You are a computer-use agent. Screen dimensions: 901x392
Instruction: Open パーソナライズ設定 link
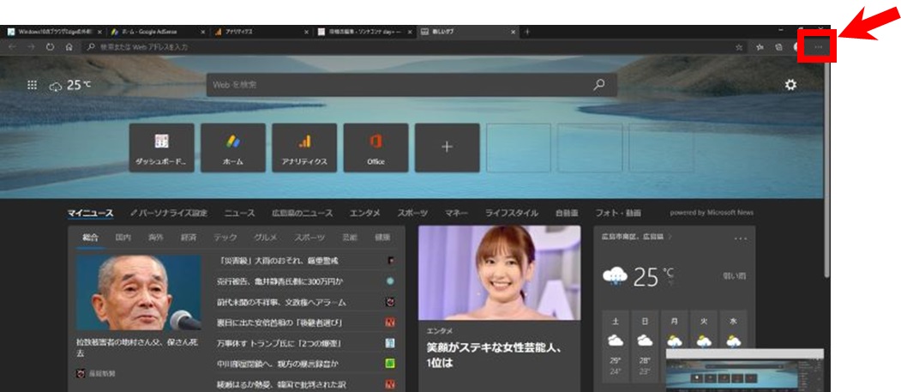coord(169,212)
